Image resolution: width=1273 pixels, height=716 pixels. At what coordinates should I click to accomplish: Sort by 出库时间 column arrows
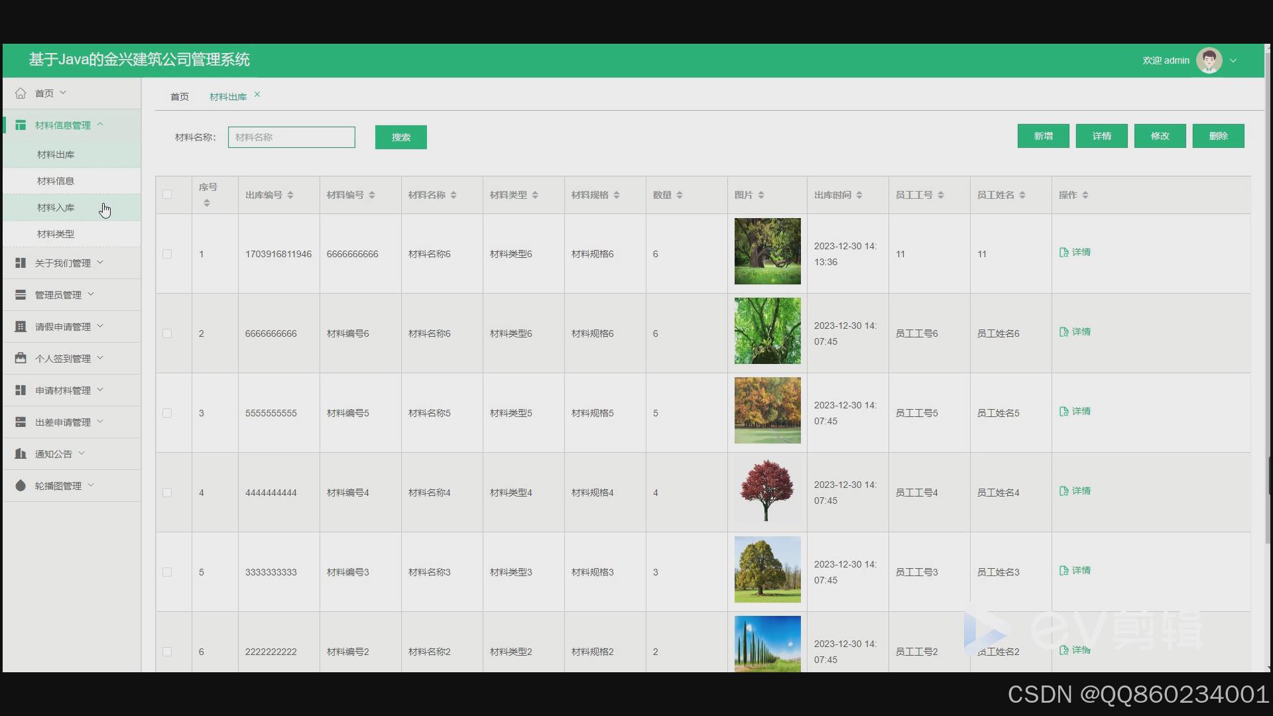859,195
